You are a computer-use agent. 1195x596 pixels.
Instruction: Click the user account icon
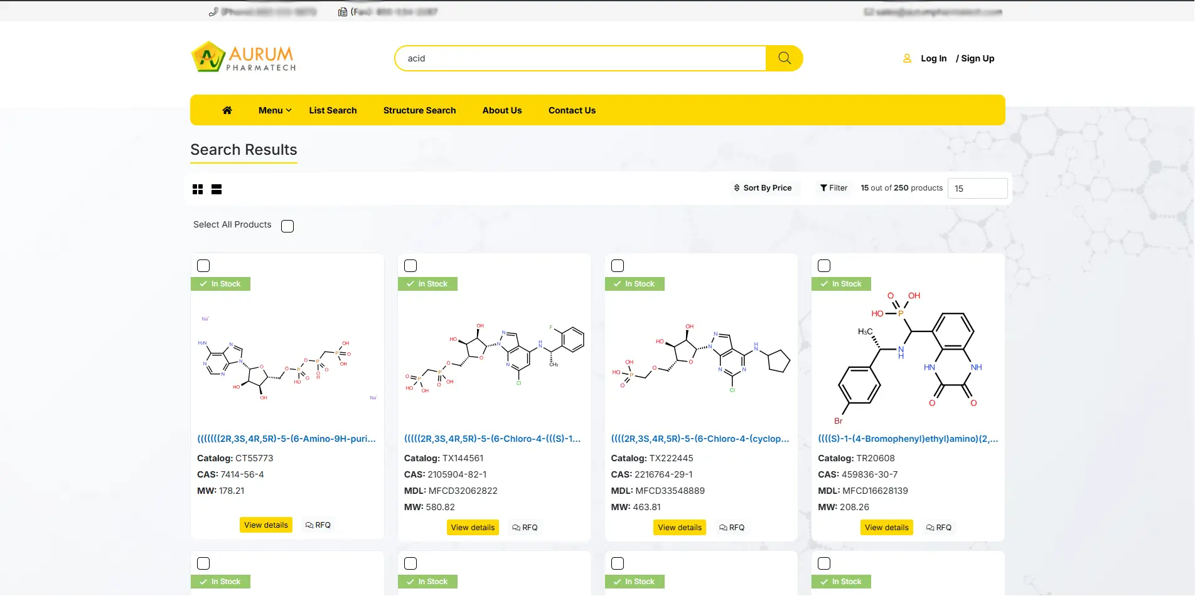tap(907, 58)
